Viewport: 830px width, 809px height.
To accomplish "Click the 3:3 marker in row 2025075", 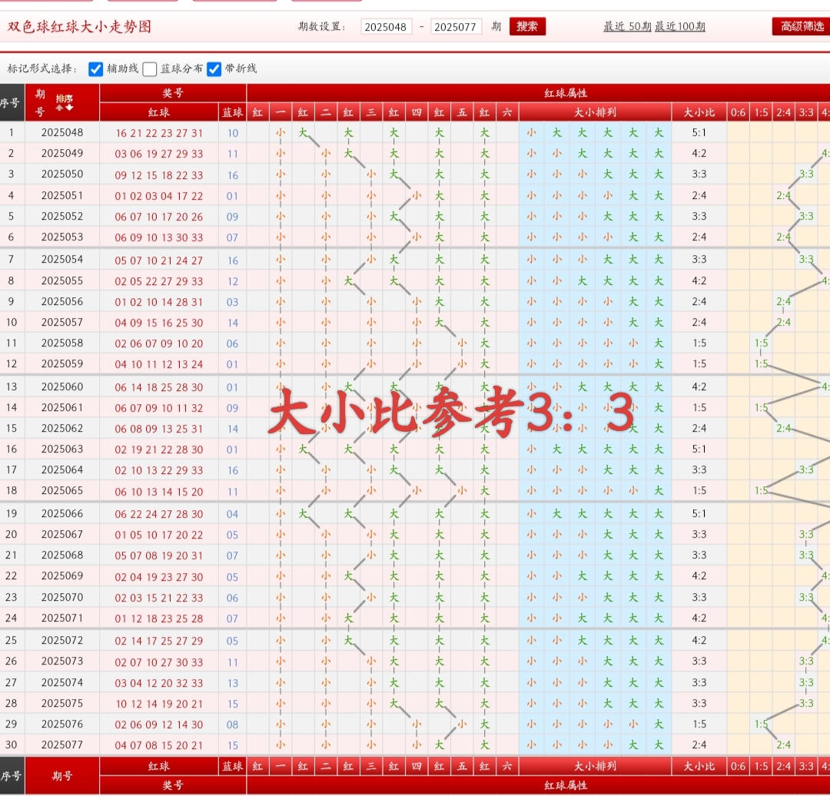I will coord(806,703).
